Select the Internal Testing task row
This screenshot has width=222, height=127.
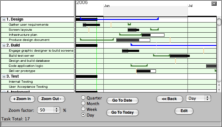click(x=37, y=82)
